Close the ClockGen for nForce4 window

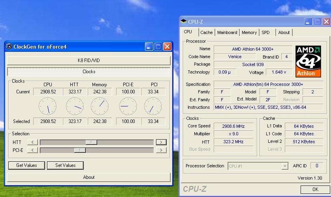(x=167, y=47)
